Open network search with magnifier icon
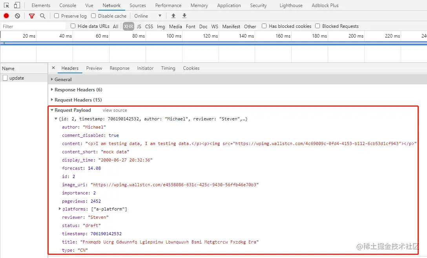427x258 pixels. pos(42,16)
